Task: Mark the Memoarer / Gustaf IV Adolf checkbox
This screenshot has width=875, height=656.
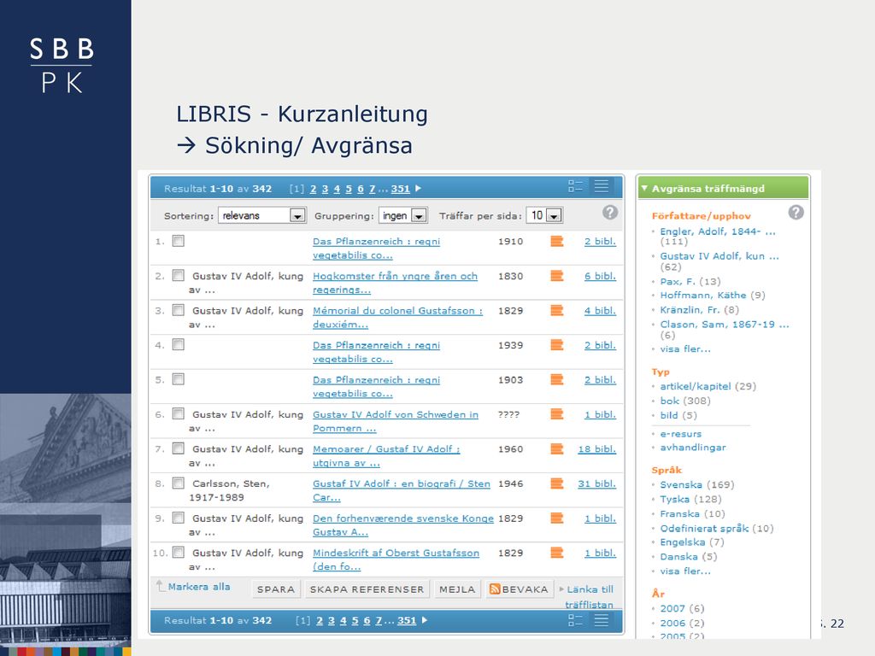Action: pyautogui.click(x=178, y=448)
